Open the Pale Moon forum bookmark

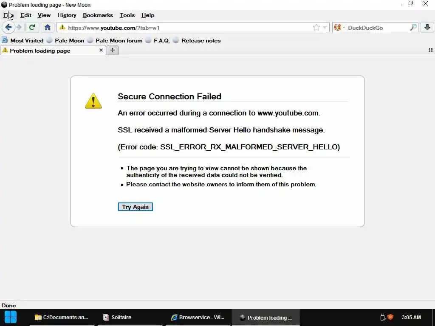coord(115,40)
